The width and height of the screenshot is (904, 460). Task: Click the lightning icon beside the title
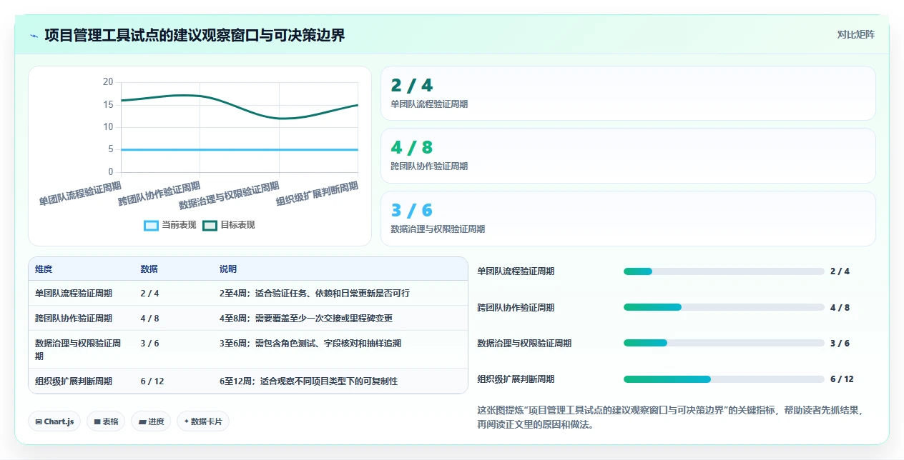pyautogui.click(x=34, y=35)
